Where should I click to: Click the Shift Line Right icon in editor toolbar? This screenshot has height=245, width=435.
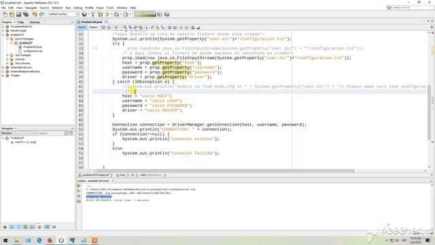[175, 27]
